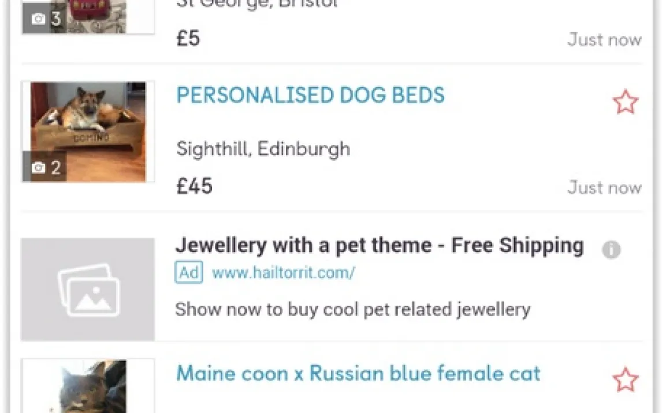View the grey cat photo thumbnail
Screen dimensions: 662x413
(88, 386)
